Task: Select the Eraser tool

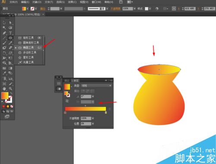Action: point(10,48)
